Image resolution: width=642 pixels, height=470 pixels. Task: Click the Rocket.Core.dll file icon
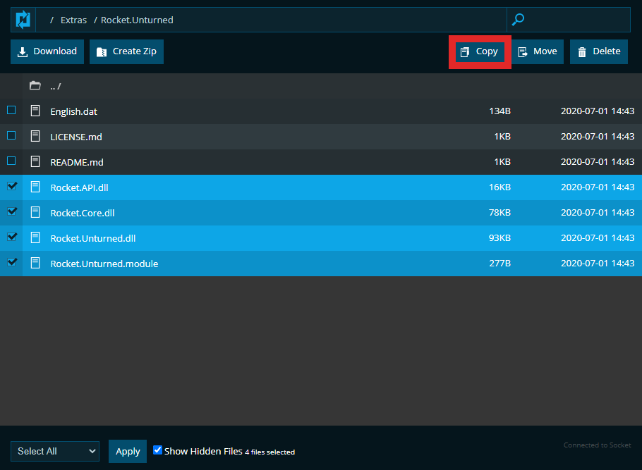[x=35, y=212]
